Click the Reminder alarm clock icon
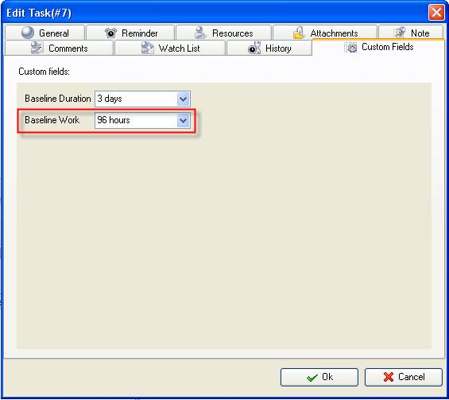The height and width of the screenshot is (400, 449). (110, 33)
